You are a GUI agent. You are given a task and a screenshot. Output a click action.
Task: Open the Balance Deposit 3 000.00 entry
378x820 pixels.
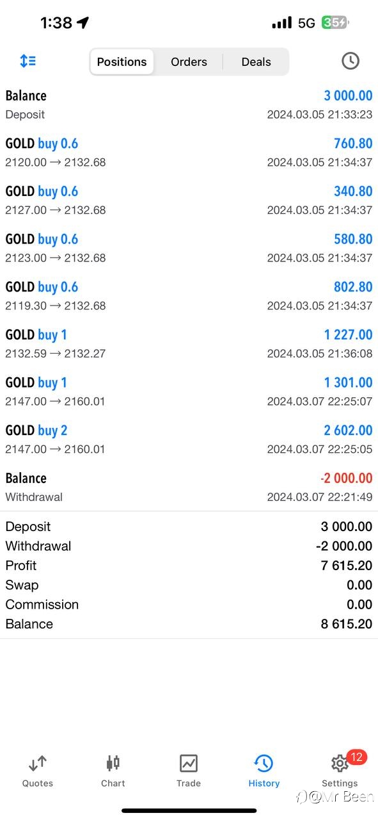point(189,104)
